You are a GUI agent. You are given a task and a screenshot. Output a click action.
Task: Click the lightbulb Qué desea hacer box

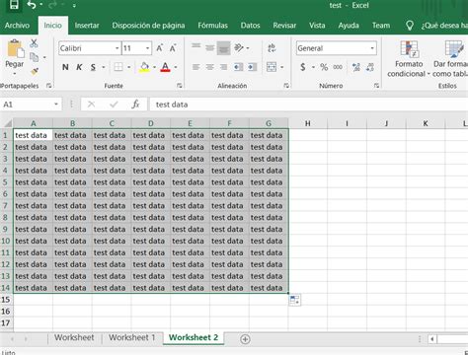436,26
